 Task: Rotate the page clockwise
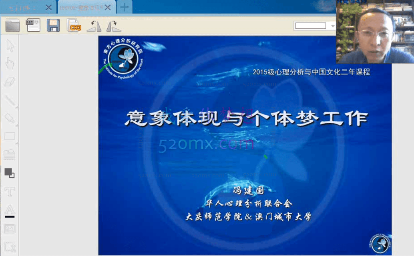[114, 26]
